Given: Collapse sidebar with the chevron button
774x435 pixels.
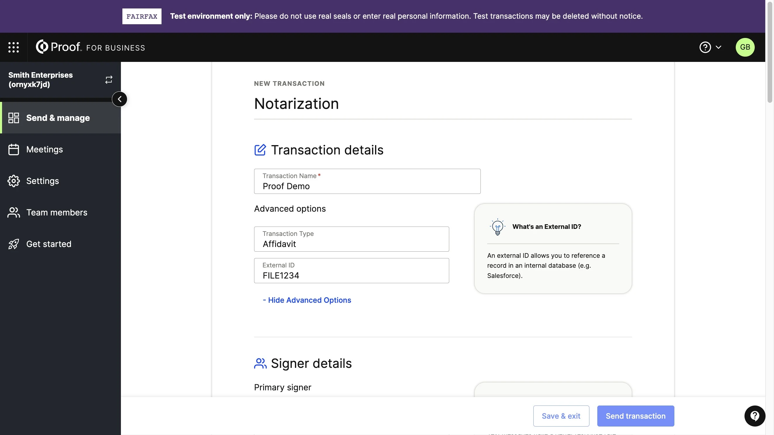Looking at the screenshot, I should (119, 99).
